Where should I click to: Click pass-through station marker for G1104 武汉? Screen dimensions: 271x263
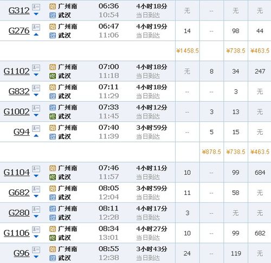coord(53,177)
